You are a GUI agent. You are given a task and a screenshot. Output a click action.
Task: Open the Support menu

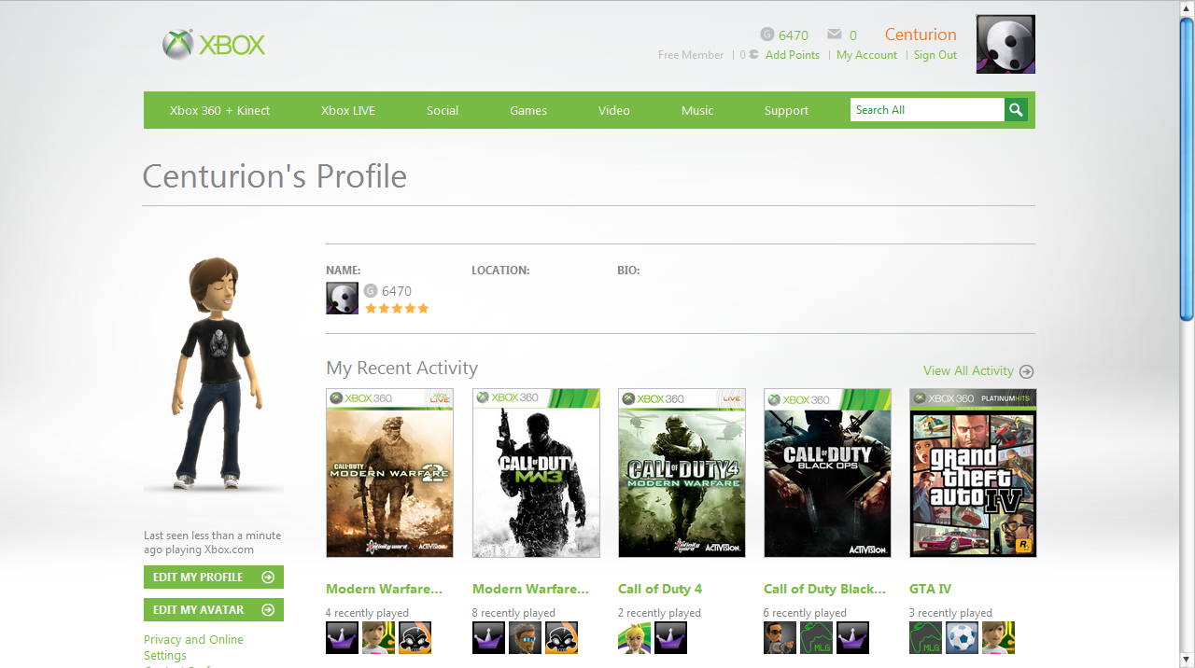(786, 110)
